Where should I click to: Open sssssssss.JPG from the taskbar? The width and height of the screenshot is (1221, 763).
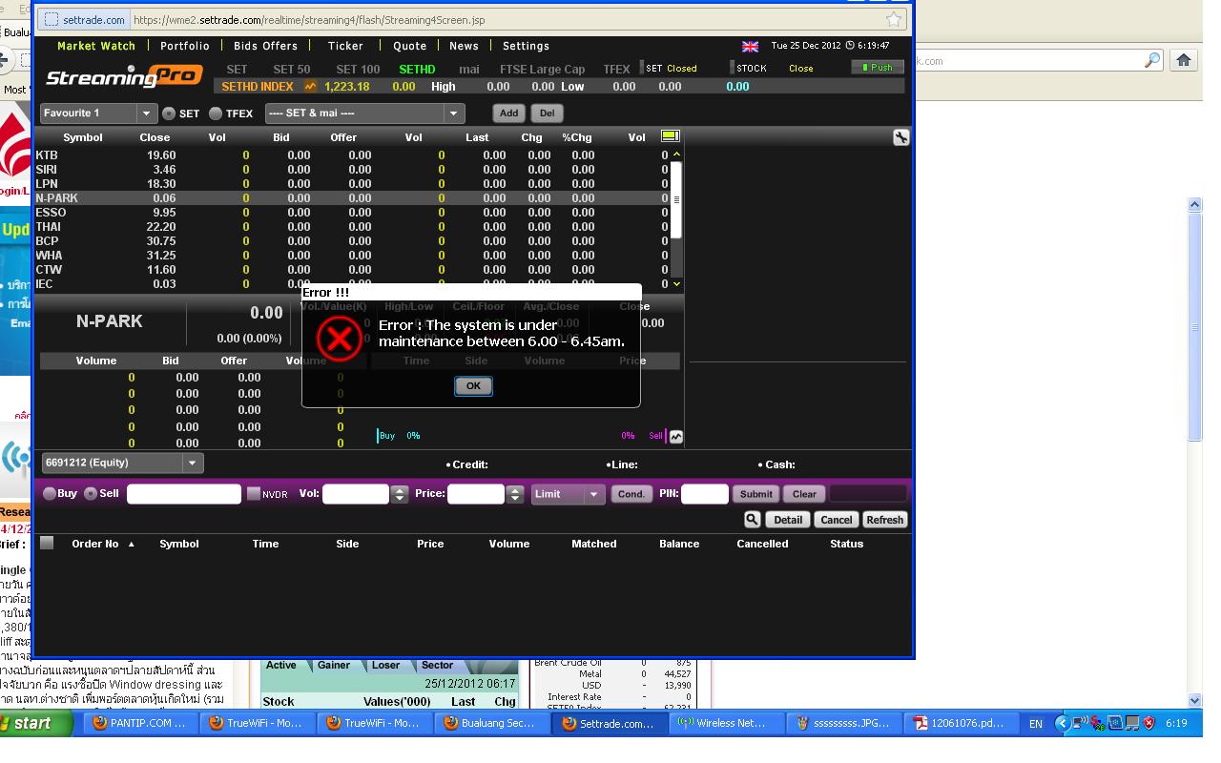click(x=843, y=723)
